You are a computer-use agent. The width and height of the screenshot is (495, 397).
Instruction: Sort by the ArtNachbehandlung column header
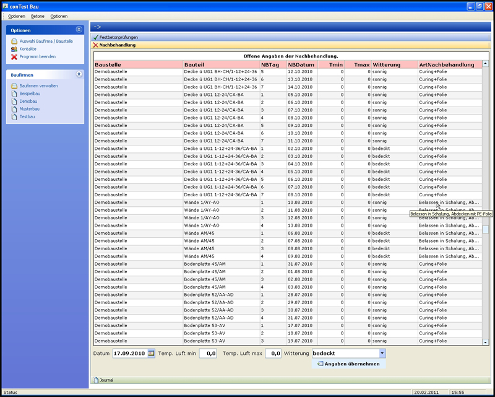450,65
